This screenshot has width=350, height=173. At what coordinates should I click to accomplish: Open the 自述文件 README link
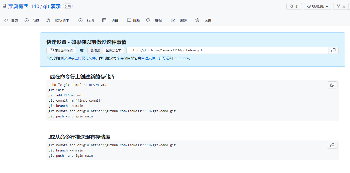[148, 58]
